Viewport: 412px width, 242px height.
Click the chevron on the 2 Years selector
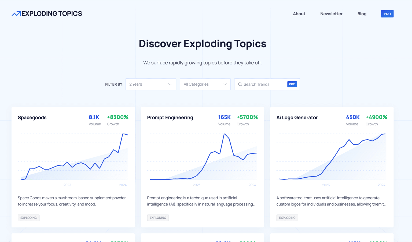[x=171, y=84]
